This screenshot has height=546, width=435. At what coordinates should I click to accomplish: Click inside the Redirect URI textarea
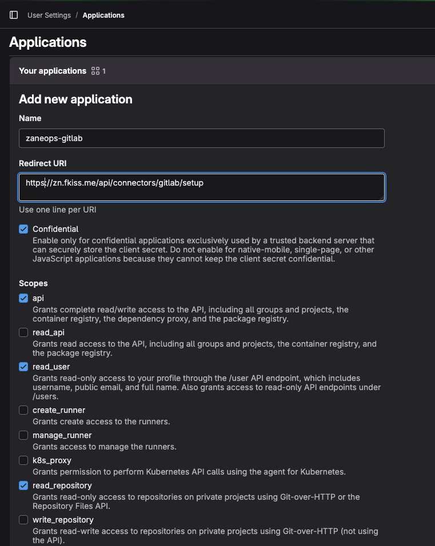coord(202,187)
